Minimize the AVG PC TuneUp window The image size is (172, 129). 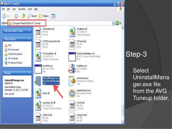pos(115,4)
